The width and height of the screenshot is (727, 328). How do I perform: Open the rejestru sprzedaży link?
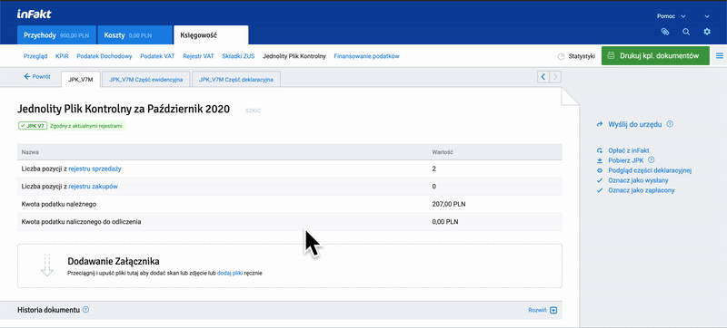coord(95,169)
